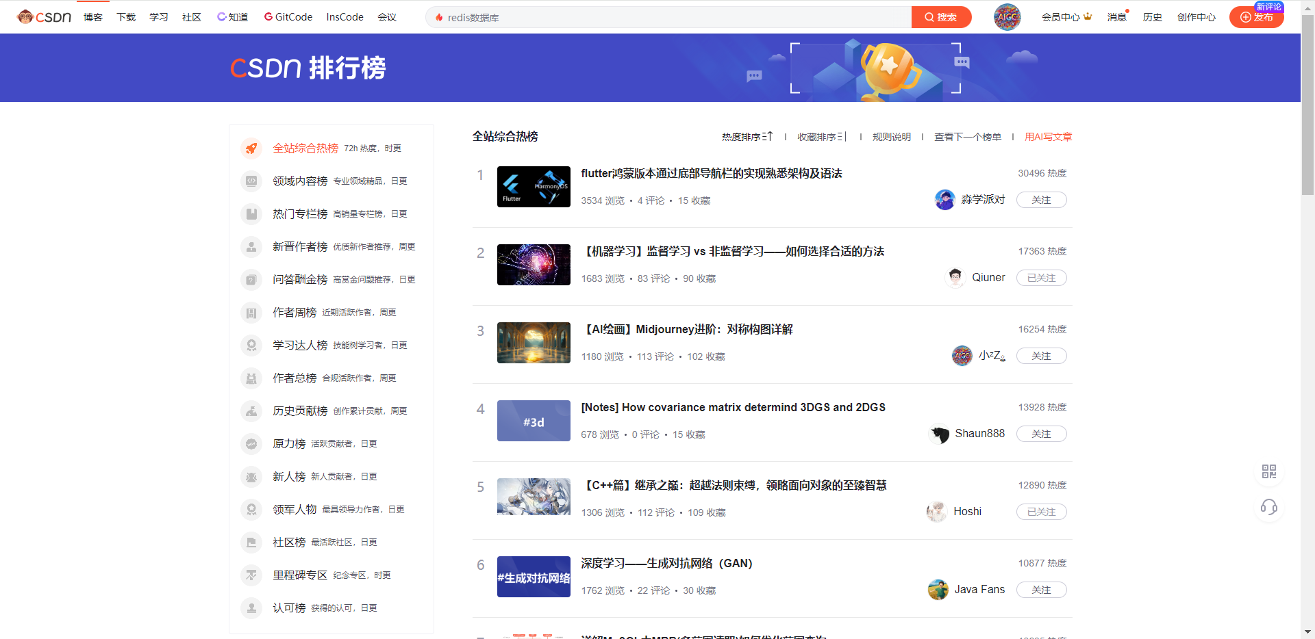This screenshot has width=1315, height=639.
Task: Click the icon beside 新晋作者榜
Action: (x=251, y=246)
